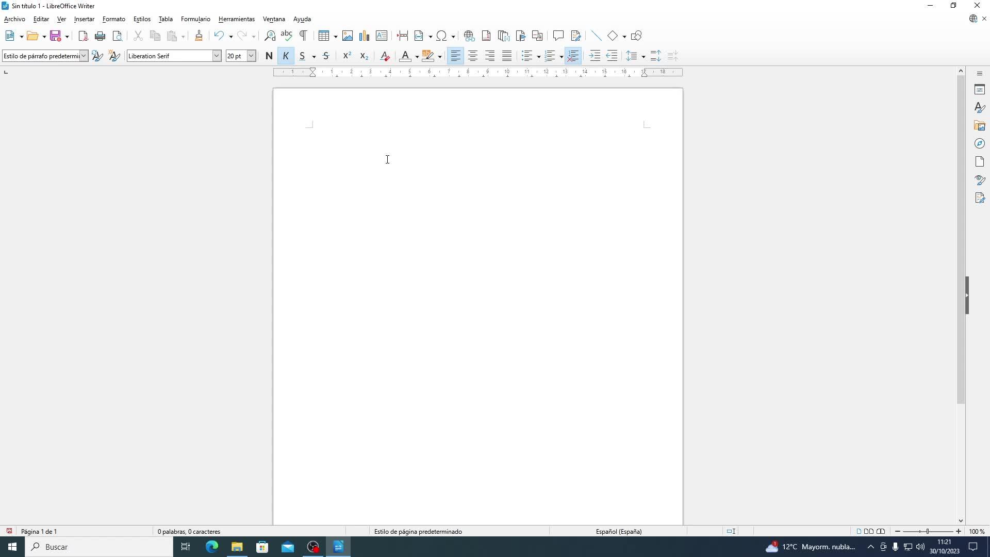990x557 pixels.
Task: Toggle italic formatting (K button)
Action: 286,56
